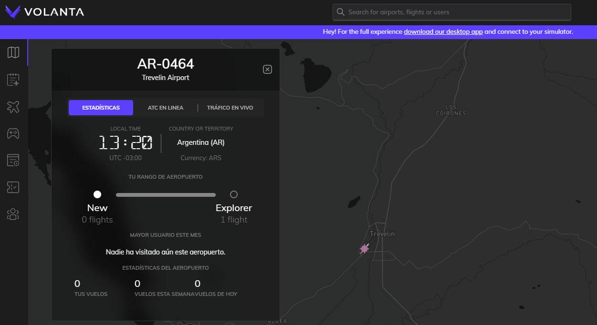This screenshot has height=325, width=597.
Task: Click the New rank filled circle
Action: pos(97,194)
